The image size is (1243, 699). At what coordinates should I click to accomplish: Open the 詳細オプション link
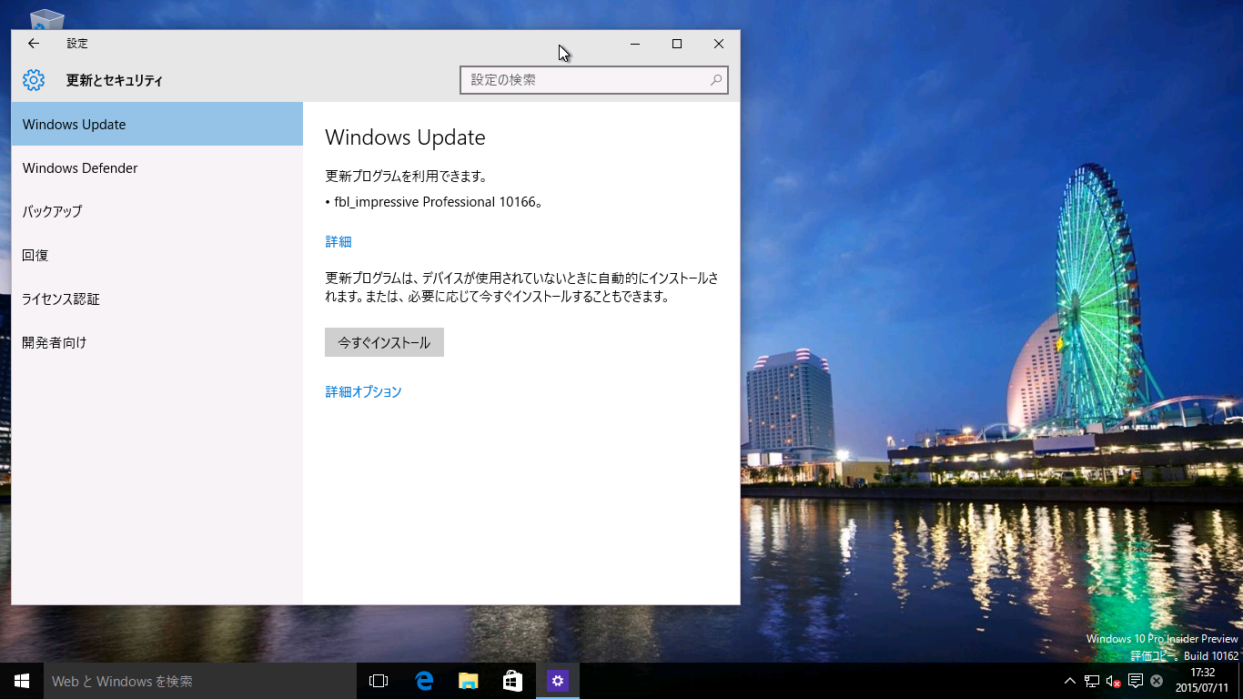(x=363, y=391)
